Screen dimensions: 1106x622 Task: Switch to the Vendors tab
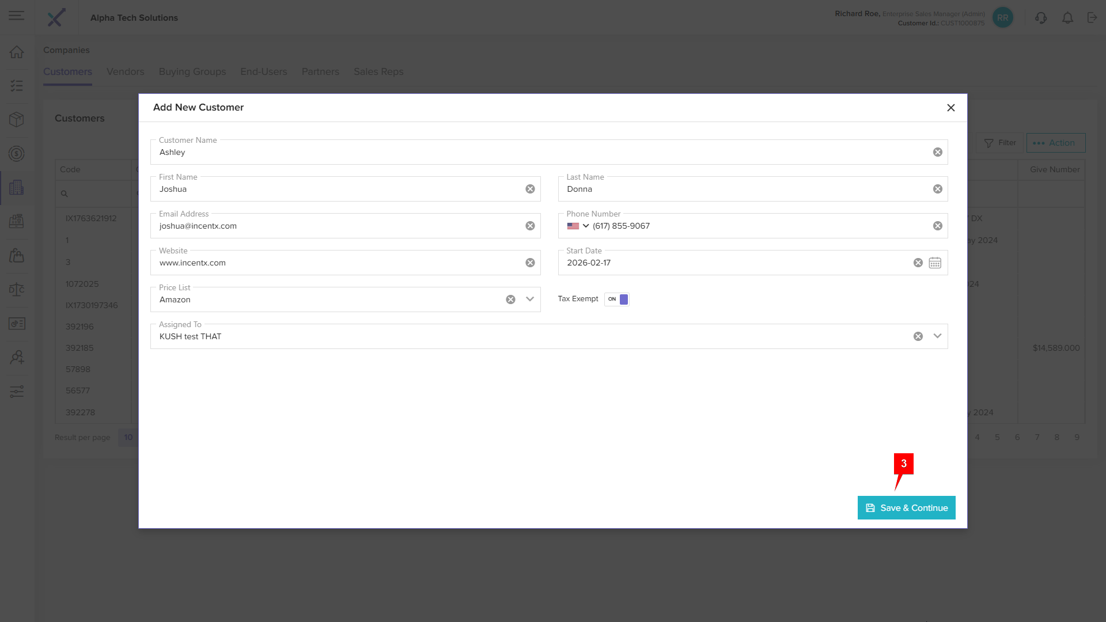[125, 71]
